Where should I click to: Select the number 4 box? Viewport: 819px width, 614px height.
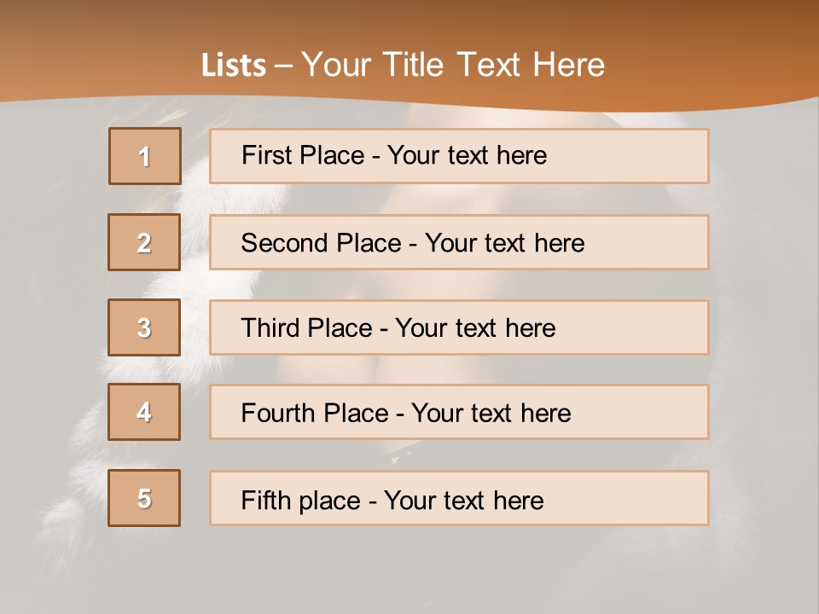click(x=144, y=412)
